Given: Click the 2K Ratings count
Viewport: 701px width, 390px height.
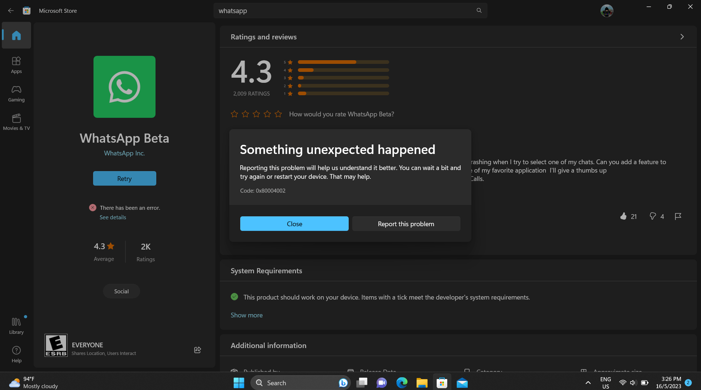Looking at the screenshot, I should coord(146,252).
